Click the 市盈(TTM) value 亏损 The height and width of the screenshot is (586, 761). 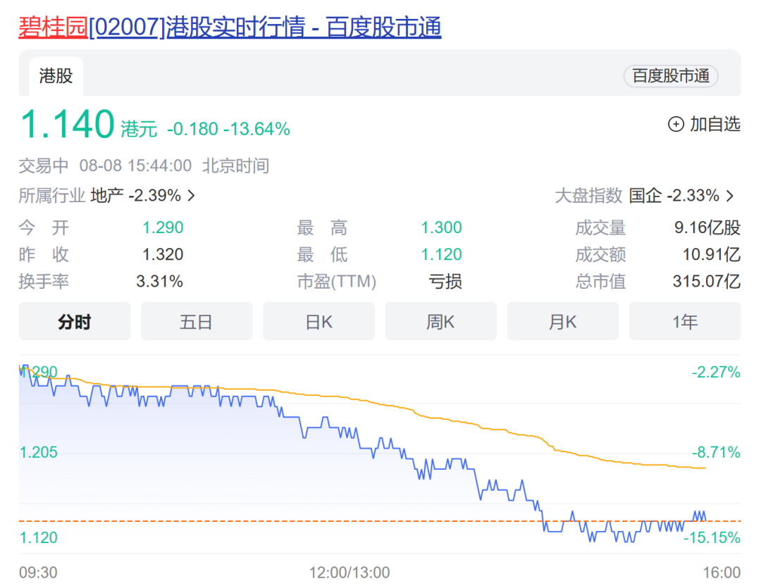tap(445, 281)
